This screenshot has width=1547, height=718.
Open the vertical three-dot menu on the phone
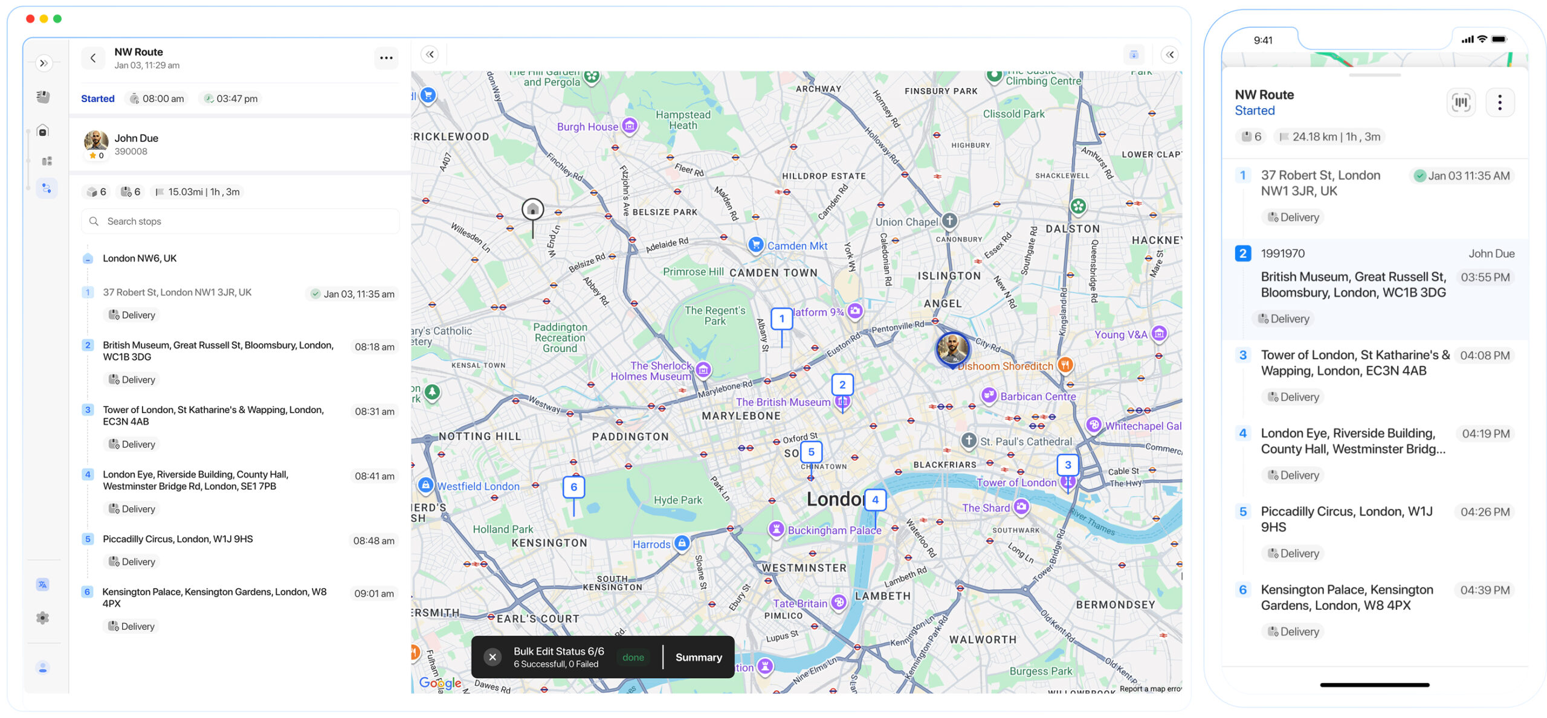tap(1500, 103)
